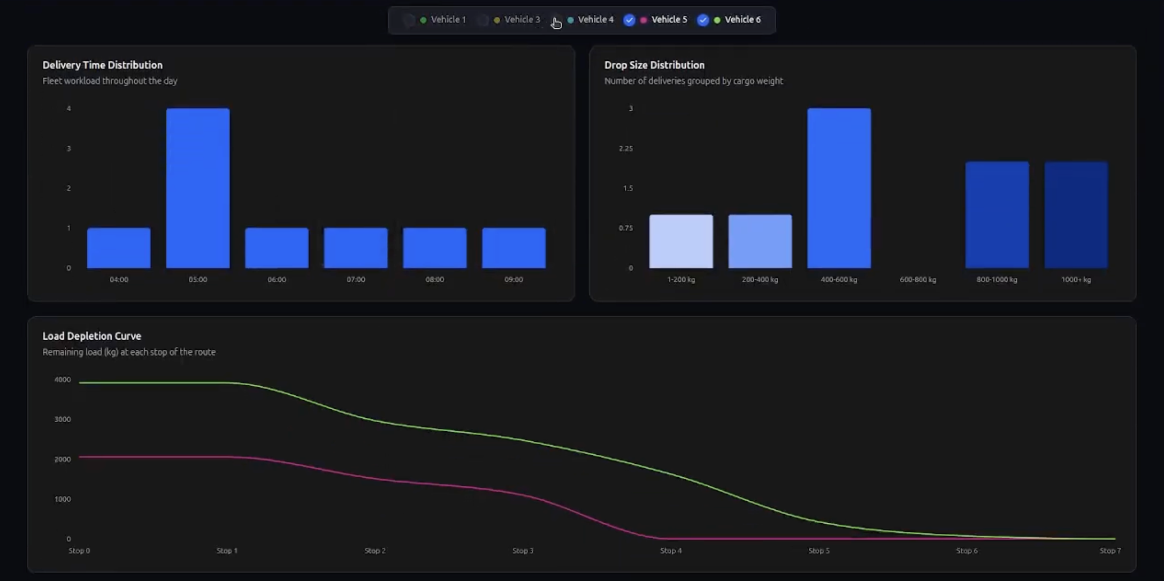Screen dimensions: 1164x581
Task: Click the yellow Vehicle 3 color dot
Action: (x=497, y=20)
